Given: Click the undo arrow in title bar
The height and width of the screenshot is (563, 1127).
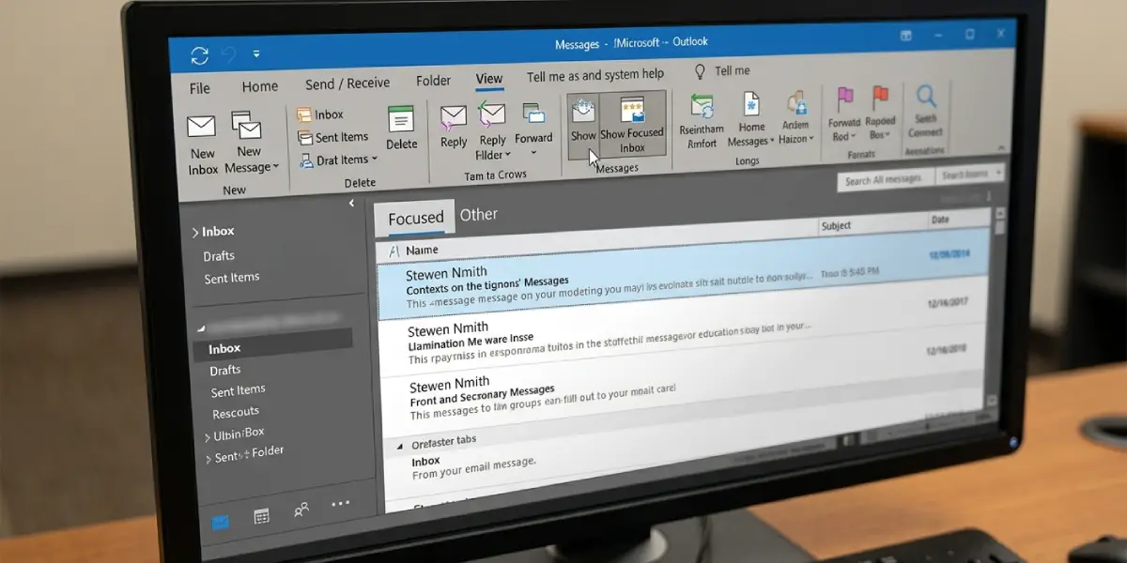Looking at the screenshot, I should tap(230, 53).
